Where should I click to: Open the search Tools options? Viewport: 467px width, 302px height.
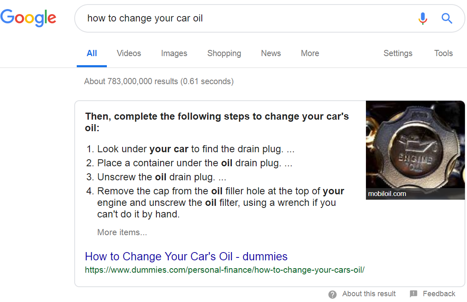443,53
